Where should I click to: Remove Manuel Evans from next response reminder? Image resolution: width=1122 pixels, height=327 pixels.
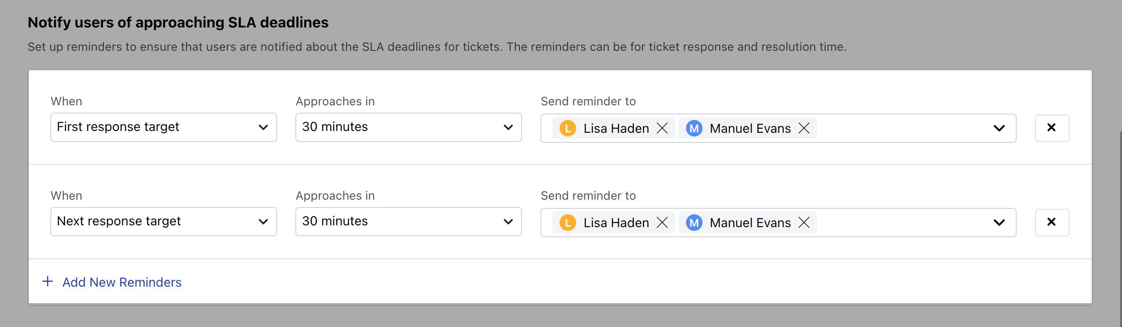[x=804, y=223]
